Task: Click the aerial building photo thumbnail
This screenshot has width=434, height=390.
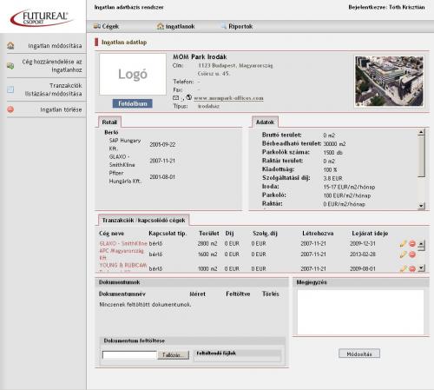Action: 390,82
